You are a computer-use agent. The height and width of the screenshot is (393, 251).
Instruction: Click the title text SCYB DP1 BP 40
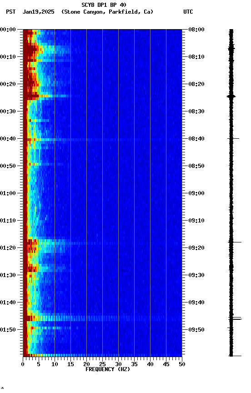click(x=104, y=5)
